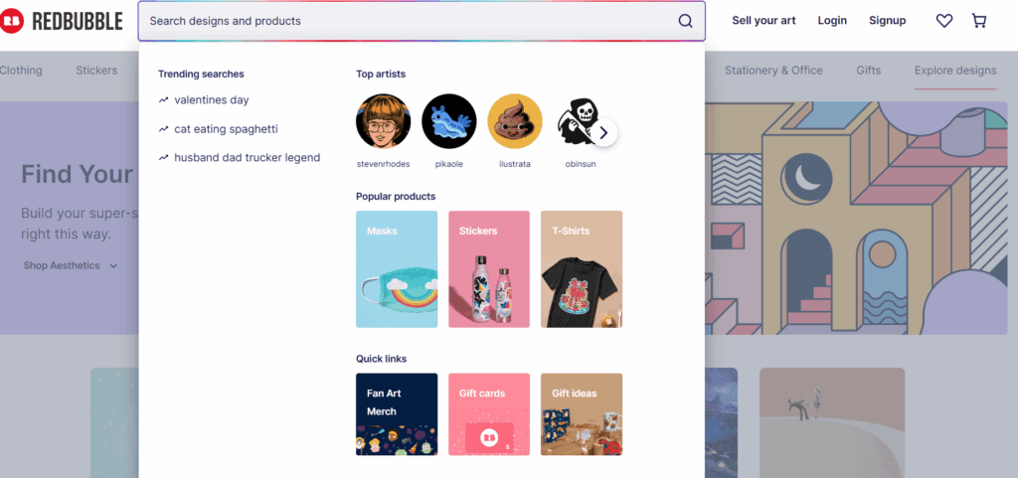Click the Sell your art link
Screen dimensions: 1018x478
click(x=763, y=21)
